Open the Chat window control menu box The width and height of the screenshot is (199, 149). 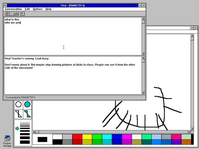(5, 6)
